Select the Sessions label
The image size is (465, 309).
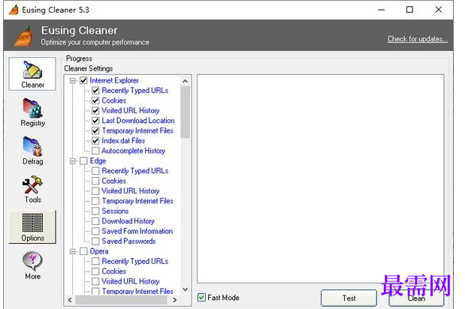116,211
